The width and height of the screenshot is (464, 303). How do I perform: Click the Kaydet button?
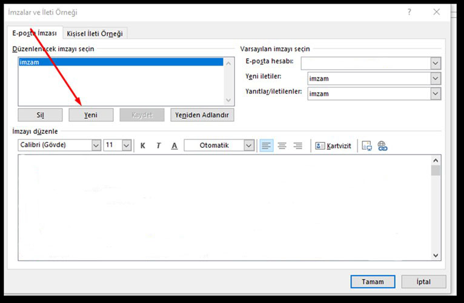pos(142,115)
